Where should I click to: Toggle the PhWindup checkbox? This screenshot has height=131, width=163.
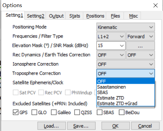[x=68, y=93]
